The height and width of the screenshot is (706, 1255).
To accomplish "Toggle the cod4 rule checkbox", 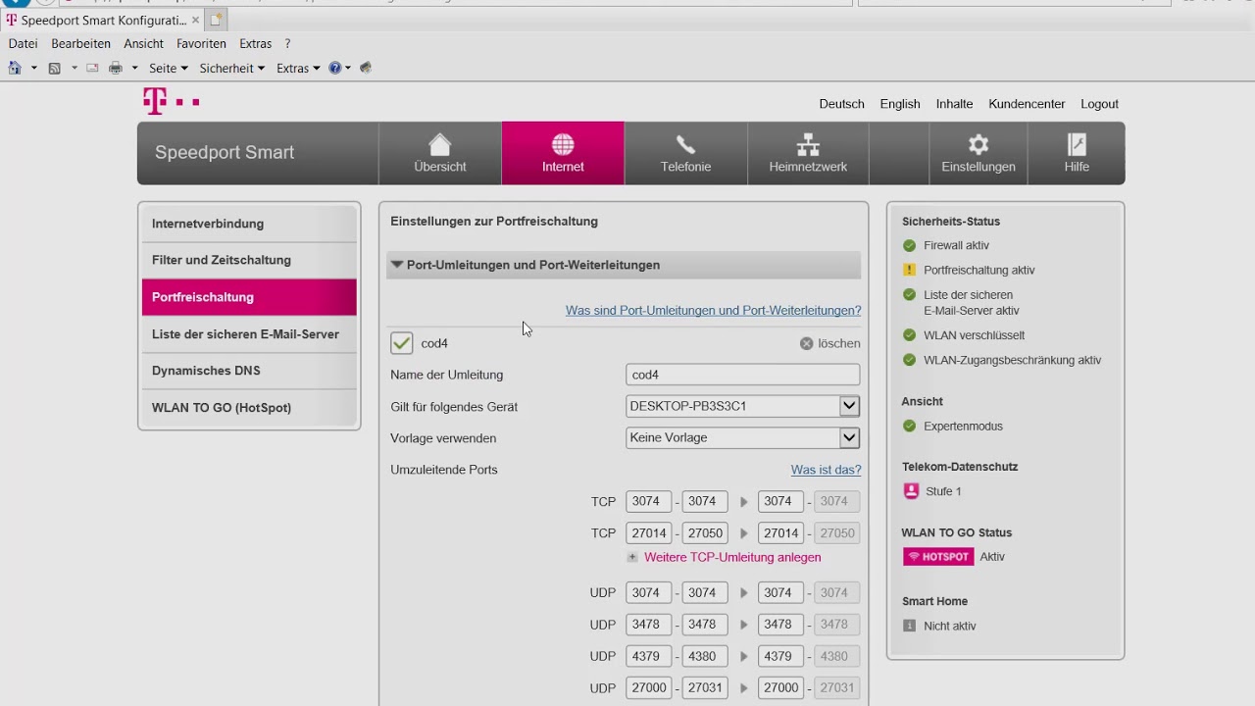I will (402, 343).
